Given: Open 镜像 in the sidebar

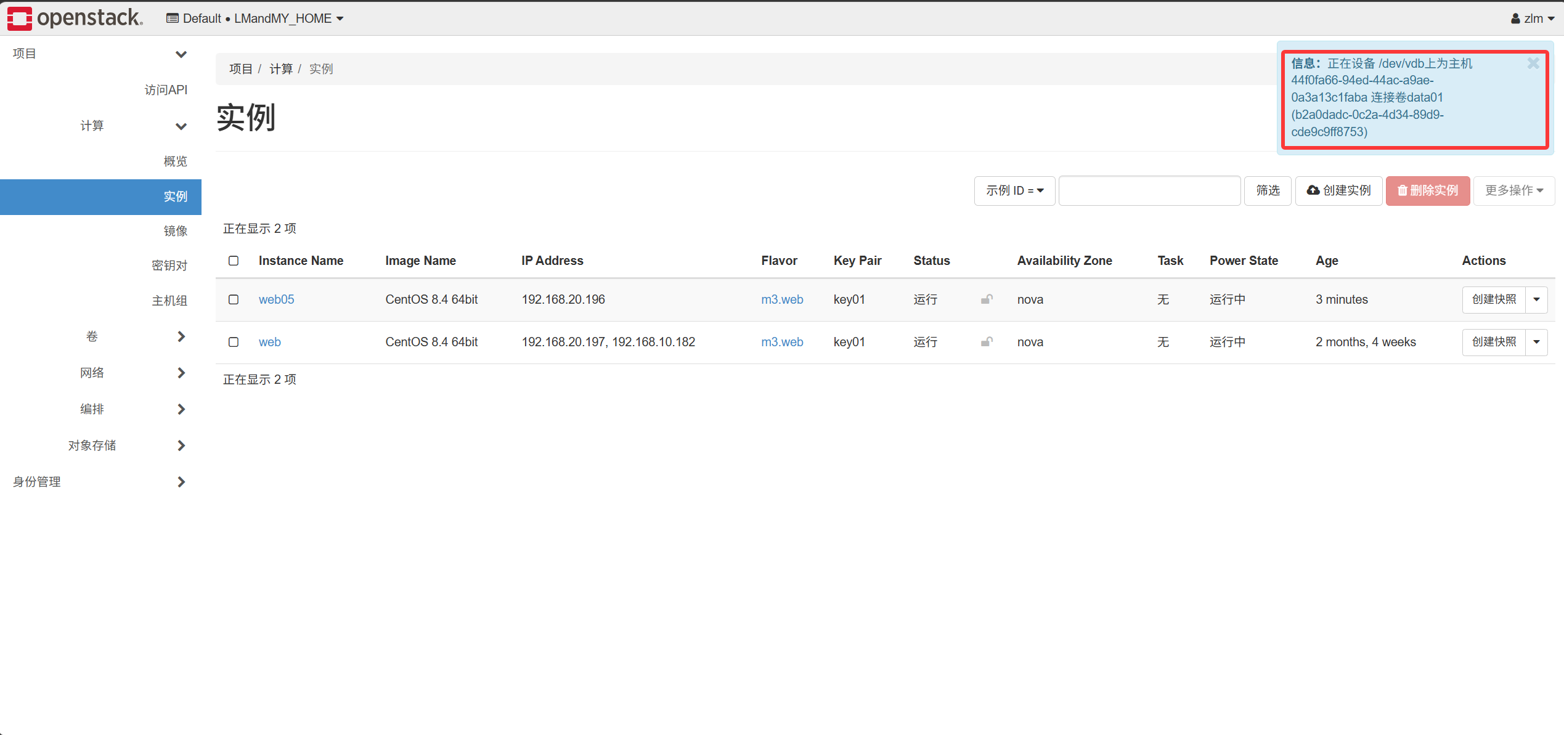Looking at the screenshot, I should [175, 231].
